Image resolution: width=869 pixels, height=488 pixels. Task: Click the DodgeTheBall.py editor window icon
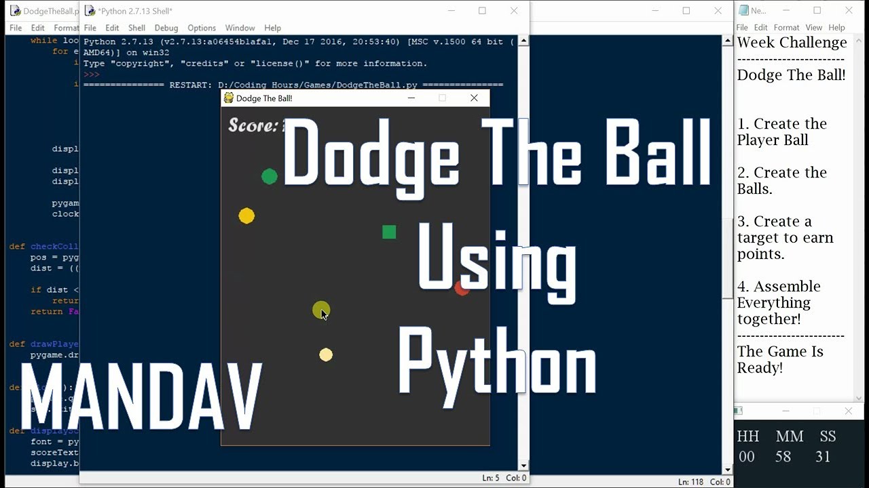pos(15,11)
